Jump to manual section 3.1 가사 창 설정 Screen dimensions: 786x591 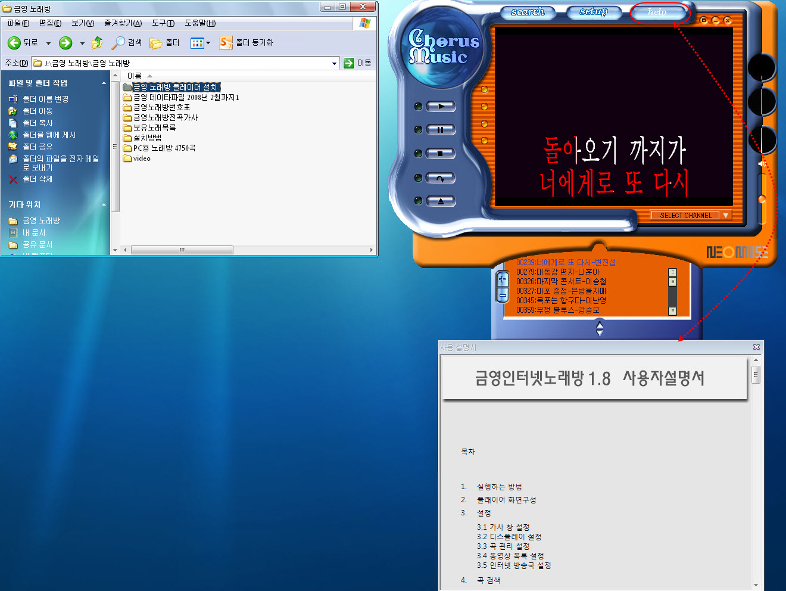click(503, 527)
